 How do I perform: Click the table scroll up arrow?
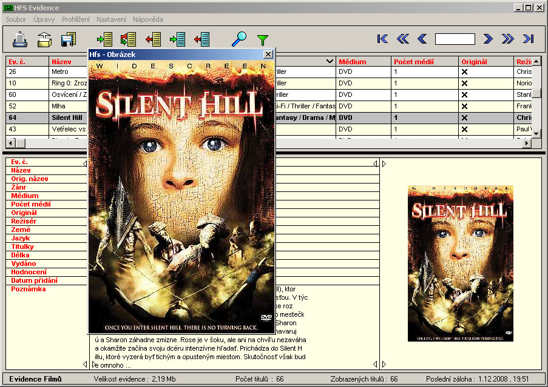tap(536, 61)
